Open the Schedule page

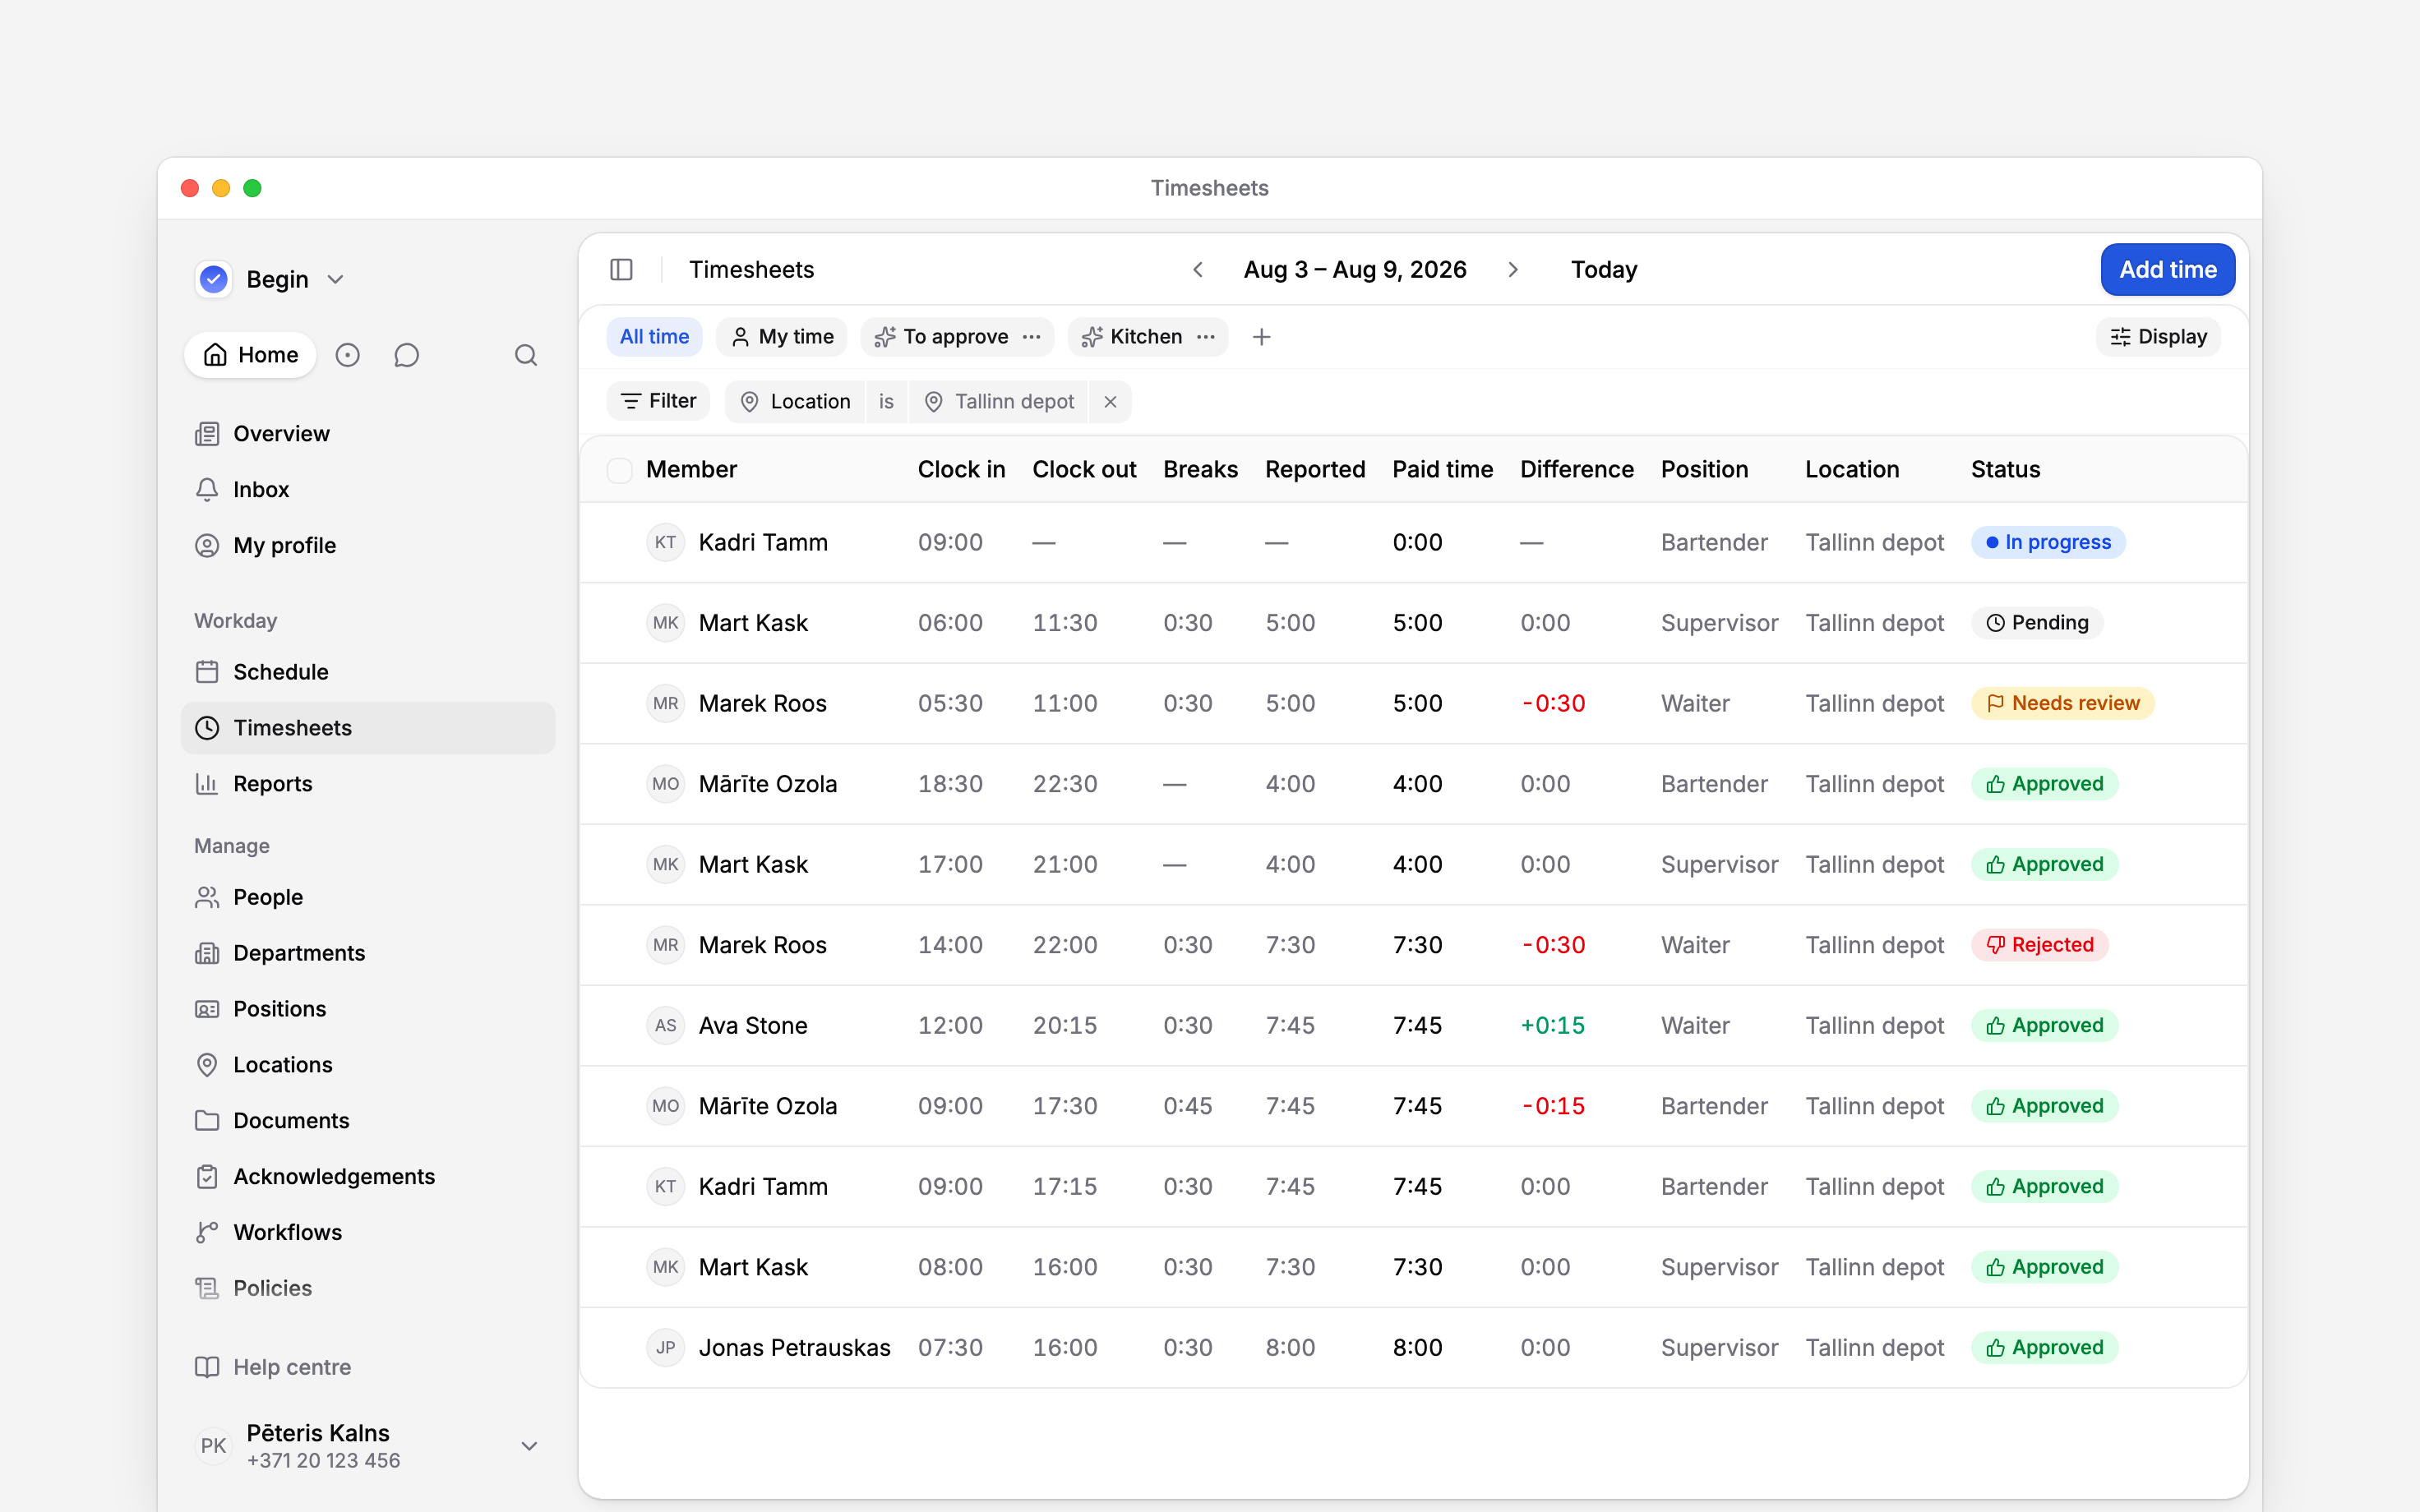pyautogui.click(x=367, y=672)
